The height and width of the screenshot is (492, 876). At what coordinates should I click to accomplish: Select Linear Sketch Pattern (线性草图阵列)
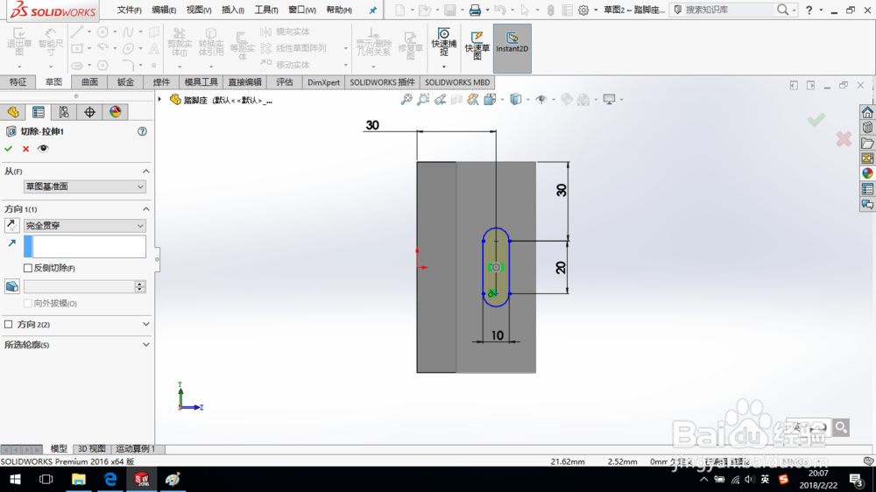point(293,48)
